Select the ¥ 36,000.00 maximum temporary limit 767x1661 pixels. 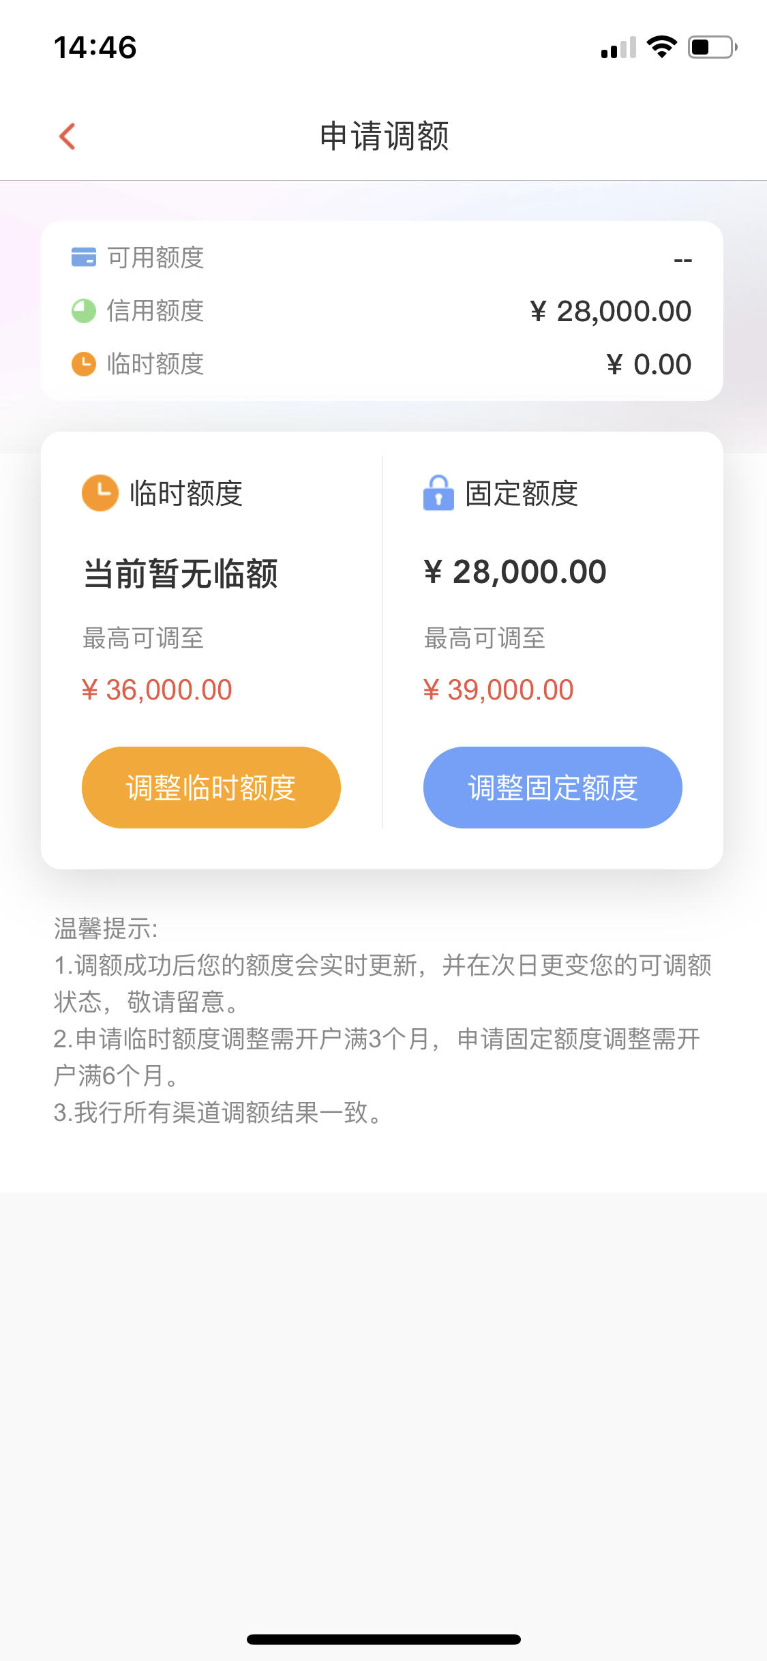(x=157, y=690)
